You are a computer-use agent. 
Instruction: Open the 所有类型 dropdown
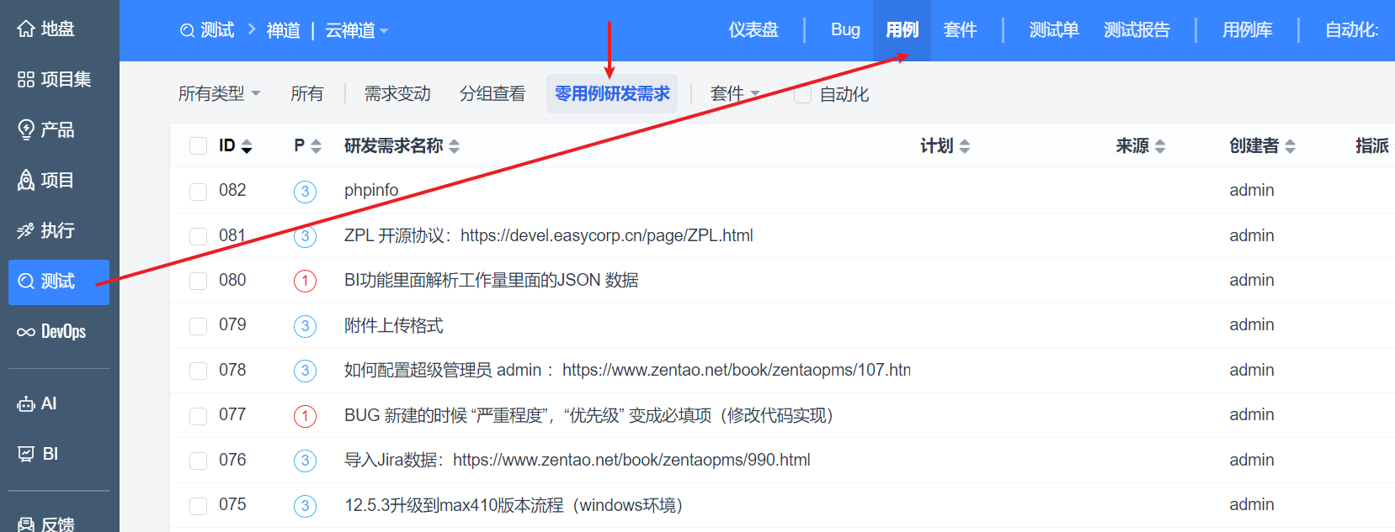click(219, 93)
